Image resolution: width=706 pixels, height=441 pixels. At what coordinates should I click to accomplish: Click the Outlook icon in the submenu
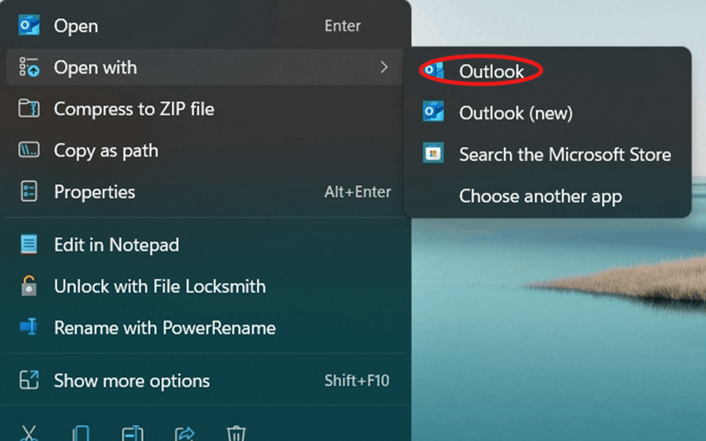click(x=434, y=71)
